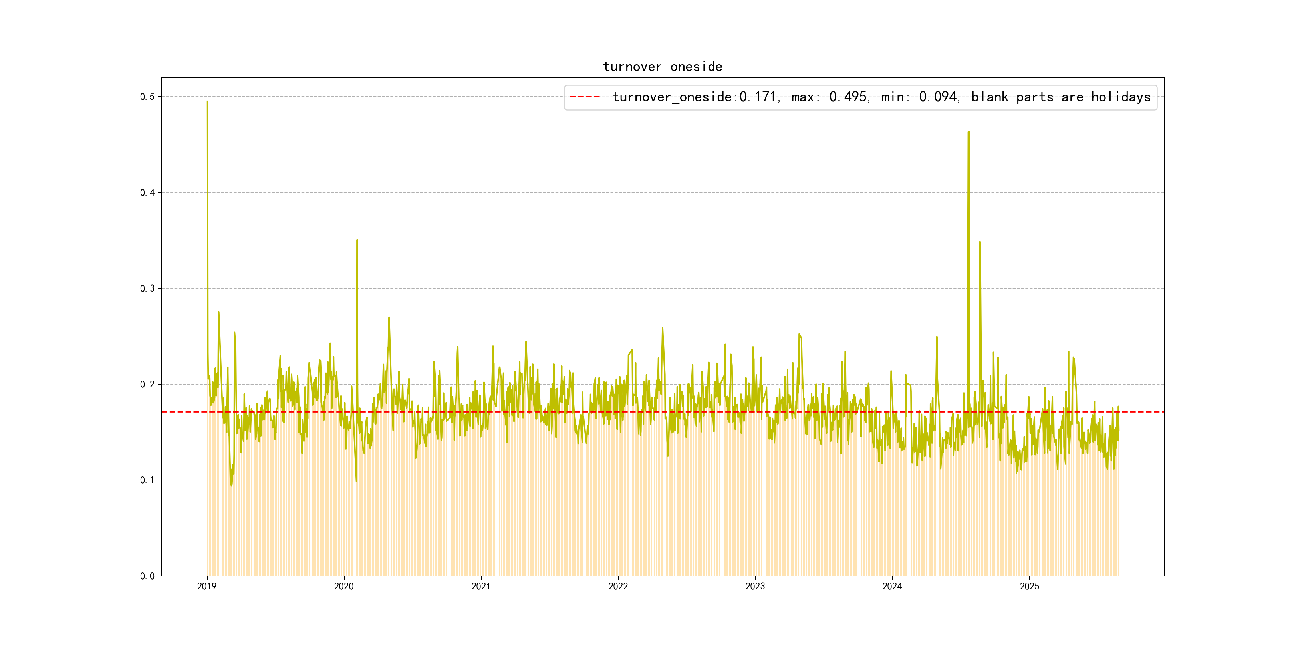Click the 0.0 y-axis tick label
Viewport: 1294px width, 647px height.
[x=147, y=576]
